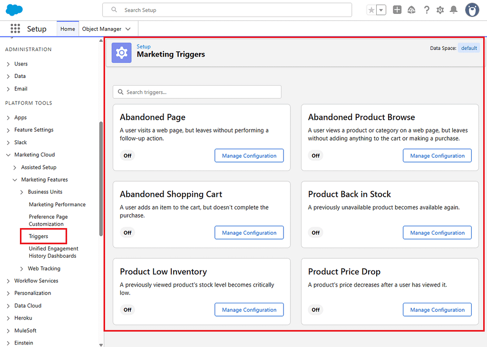Image resolution: width=487 pixels, height=347 pixels.
Task: Click the favorites star icon
Action: pyautogui.click(x=371, y=10)
